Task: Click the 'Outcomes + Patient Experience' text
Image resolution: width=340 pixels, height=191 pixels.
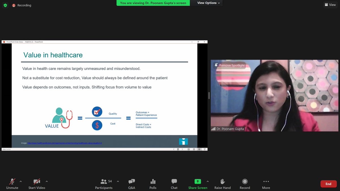Action: click(x=146, y=114)
